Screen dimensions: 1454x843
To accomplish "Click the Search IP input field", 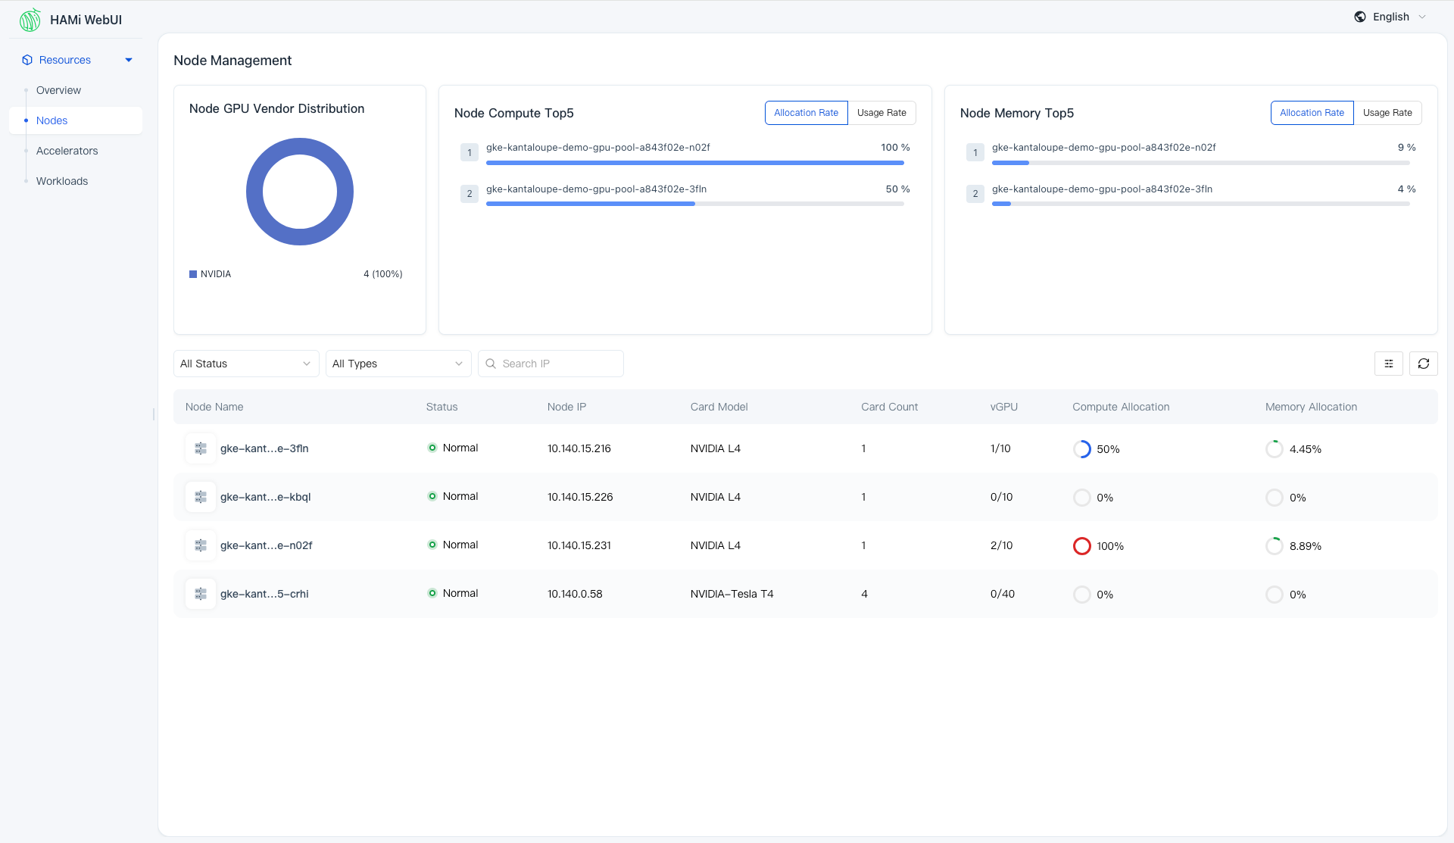I will pyautogui.click(x=559, y=364).
